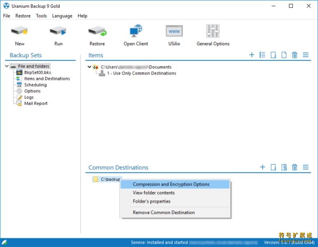The height and width of the screenshot is (247, 318).
Task: Add common destination with plus icon
Action: click(262, 167)
